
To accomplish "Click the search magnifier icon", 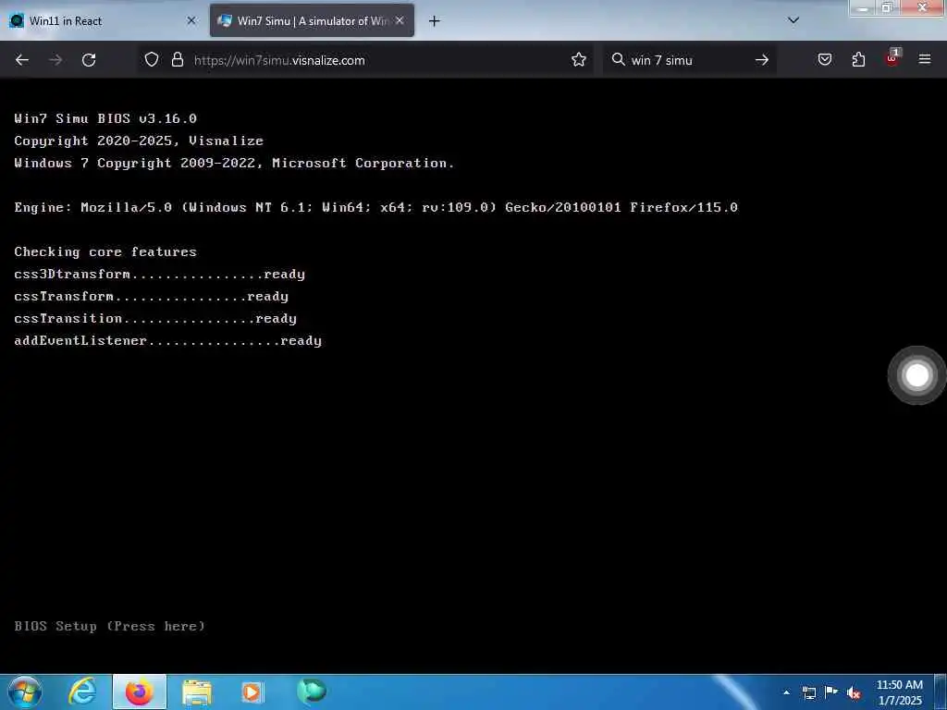I will [618, 60].
